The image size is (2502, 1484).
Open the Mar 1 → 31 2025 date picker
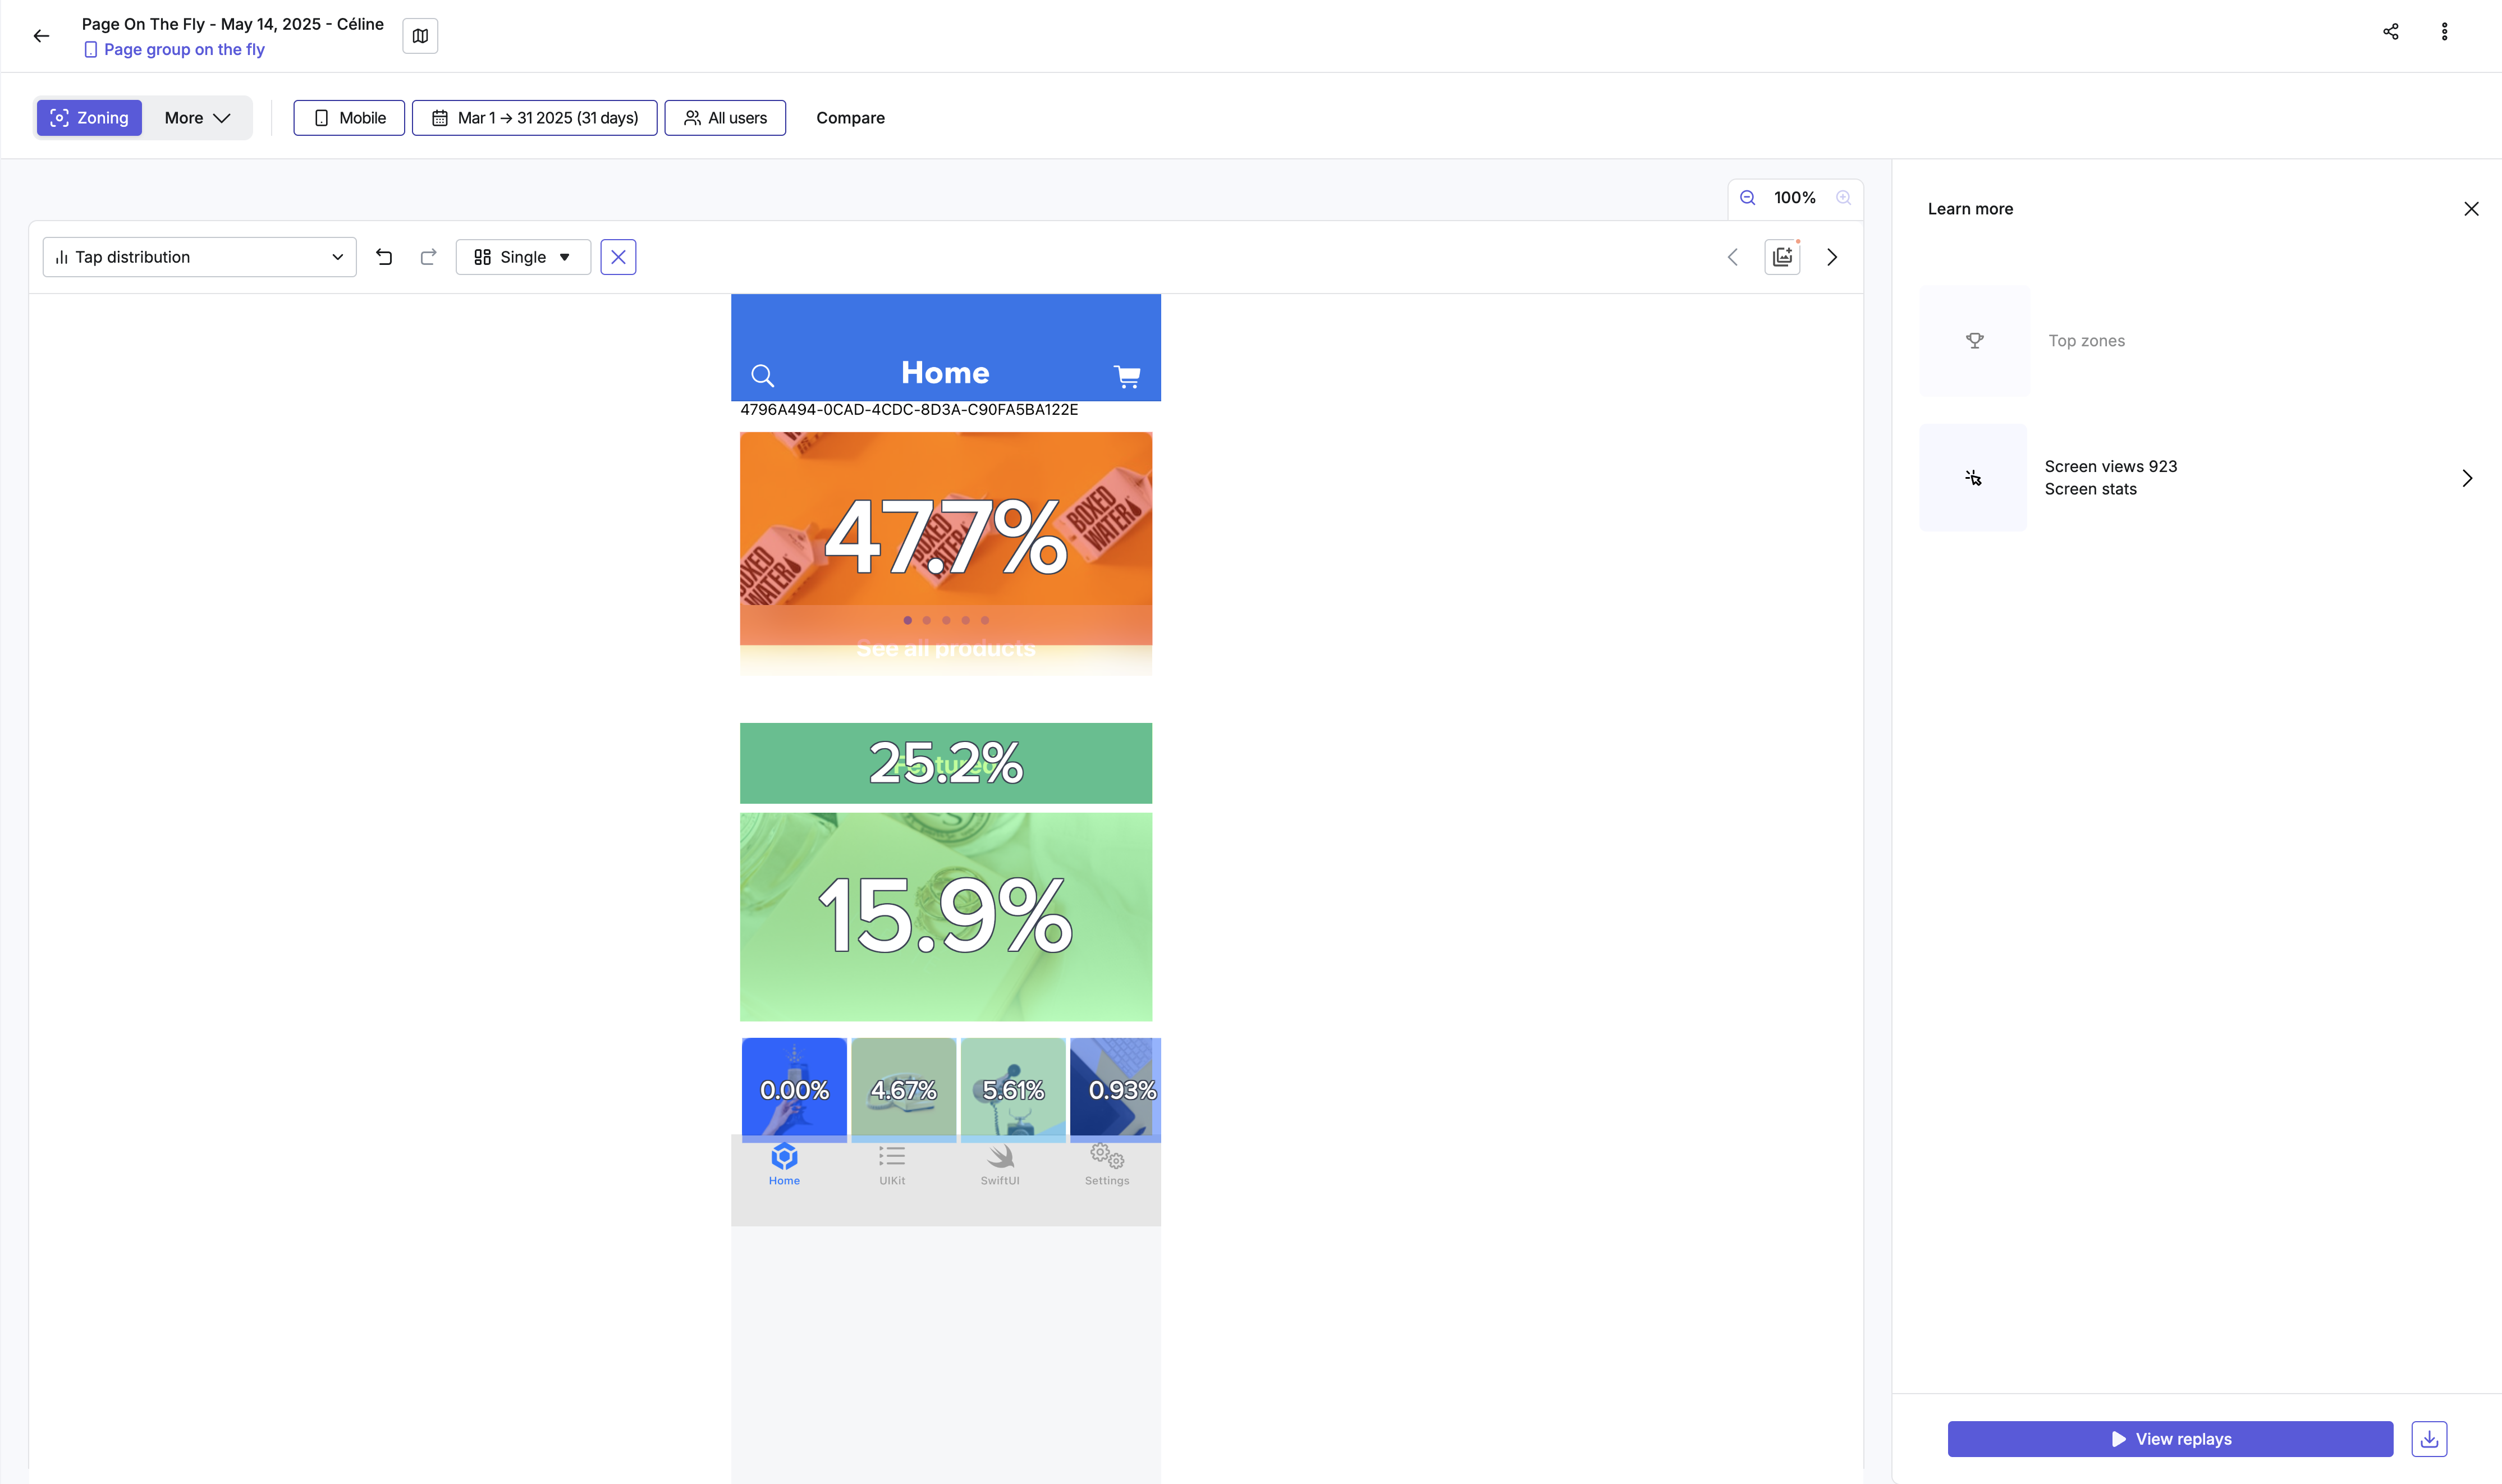tap(535, 118)
